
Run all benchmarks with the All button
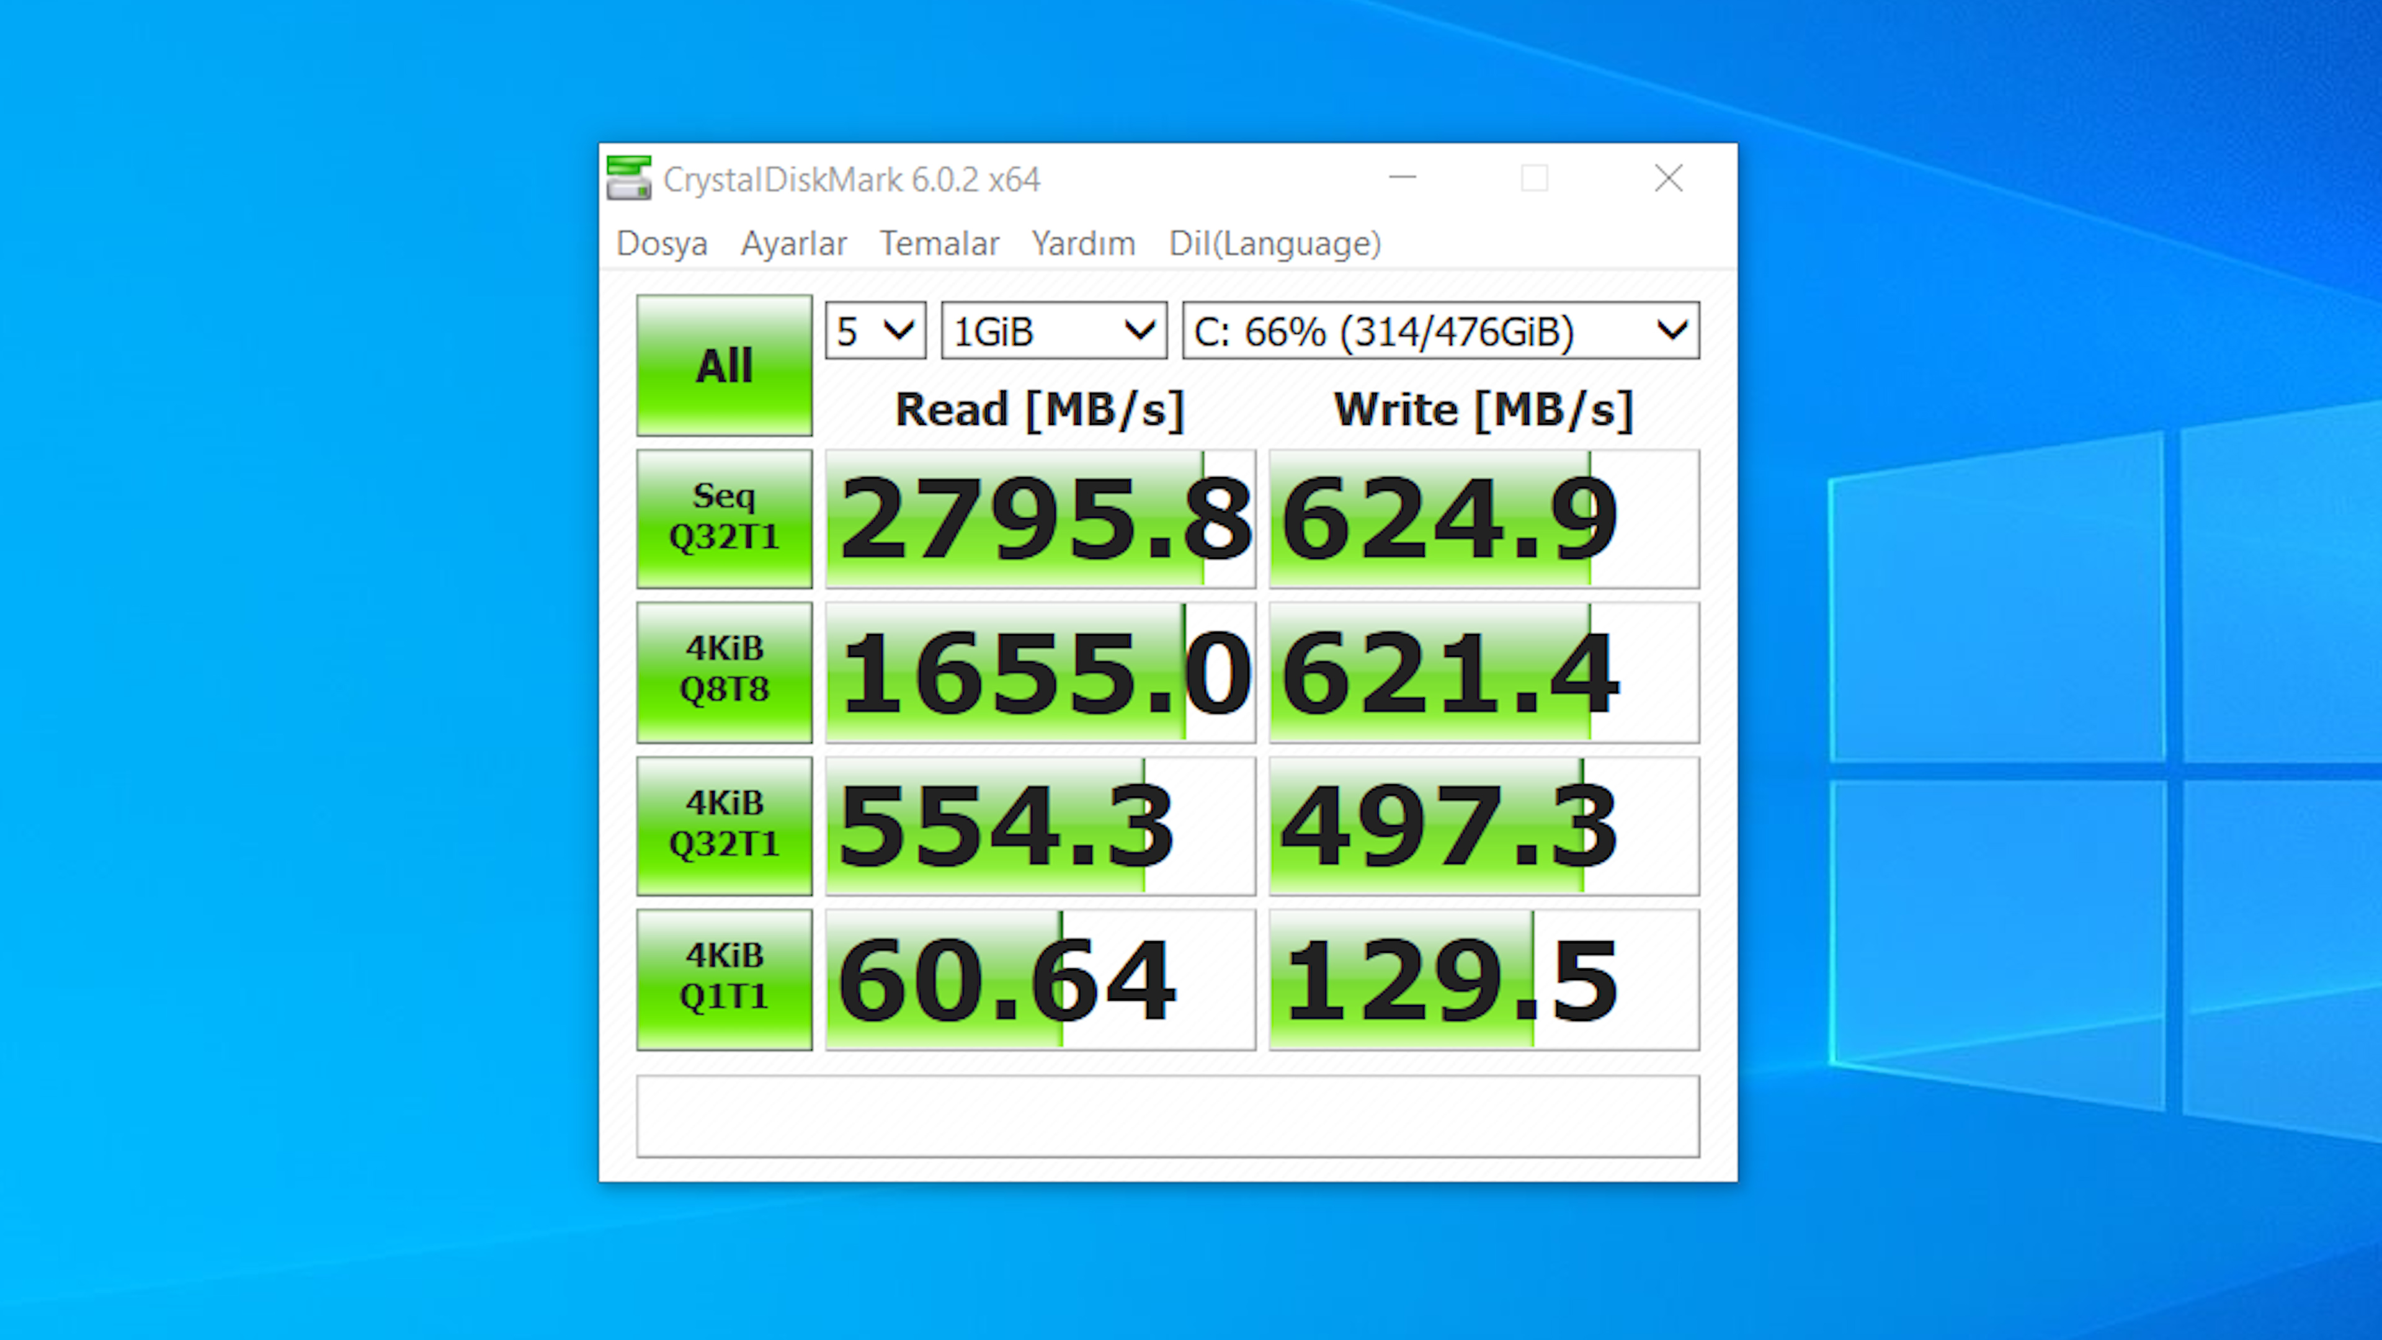tap(724, 365)
